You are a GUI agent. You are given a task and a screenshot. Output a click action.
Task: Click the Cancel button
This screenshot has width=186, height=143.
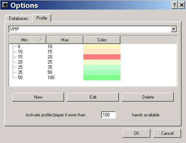click(x=167, y=133)
